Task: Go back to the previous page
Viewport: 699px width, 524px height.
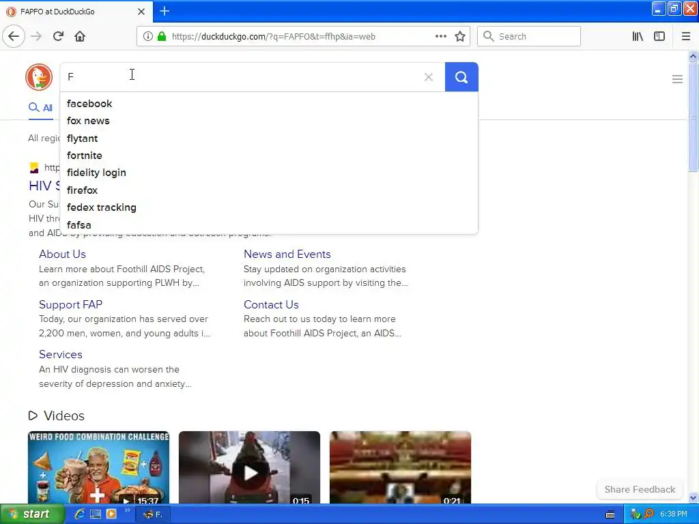Action: [14, 36]
